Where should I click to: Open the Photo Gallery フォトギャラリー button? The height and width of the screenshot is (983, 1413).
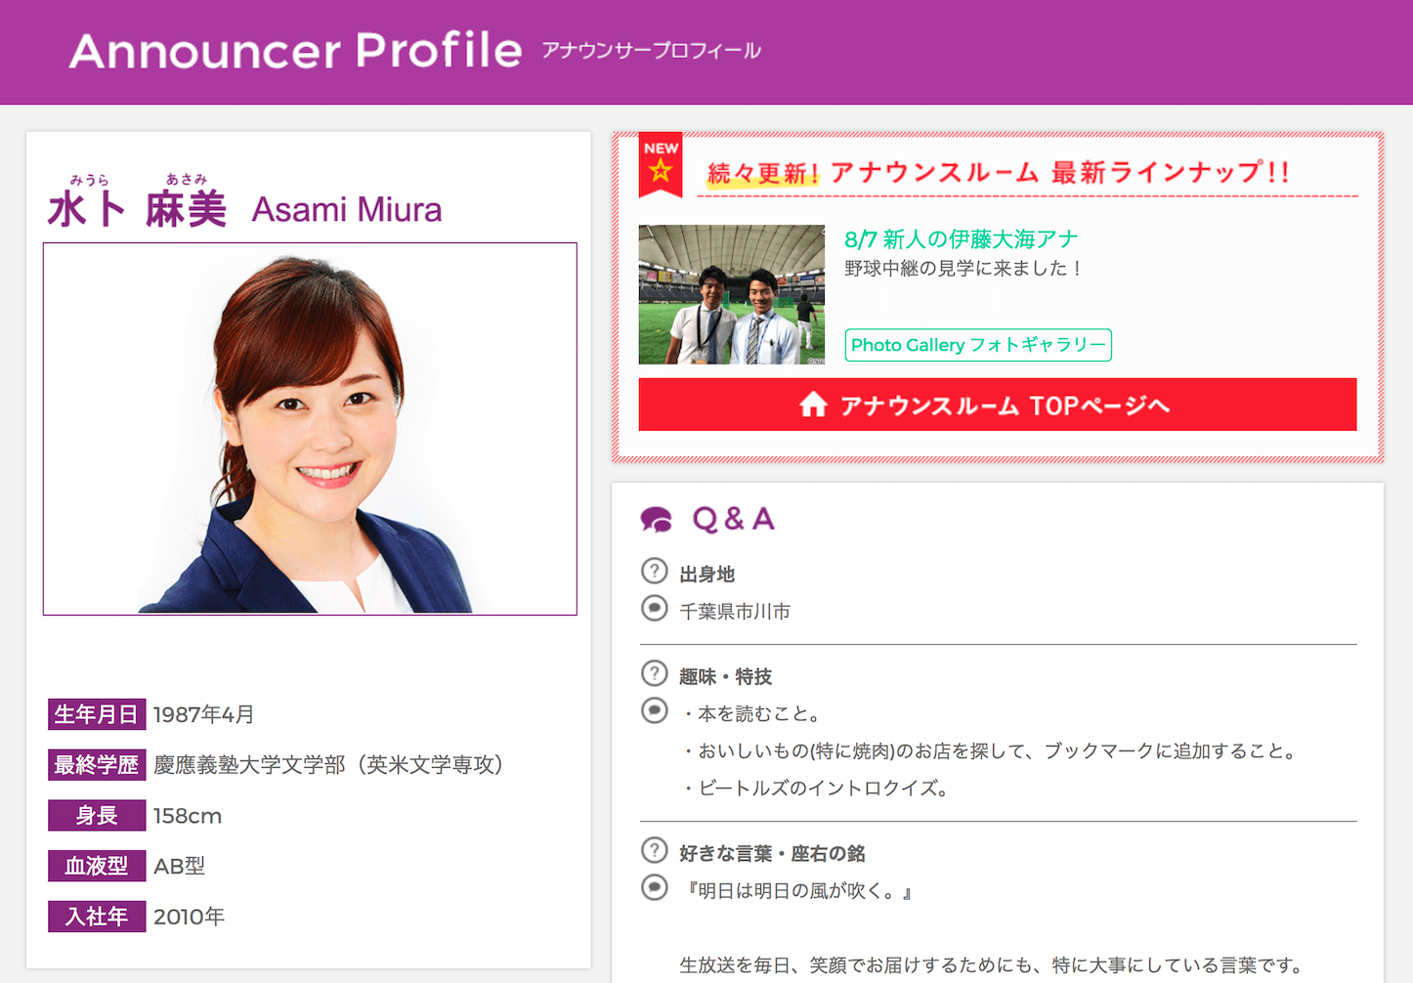click(977, 345)
